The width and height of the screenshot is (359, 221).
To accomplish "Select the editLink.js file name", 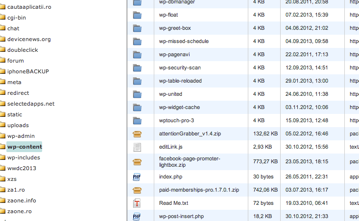I will point(171,147).
